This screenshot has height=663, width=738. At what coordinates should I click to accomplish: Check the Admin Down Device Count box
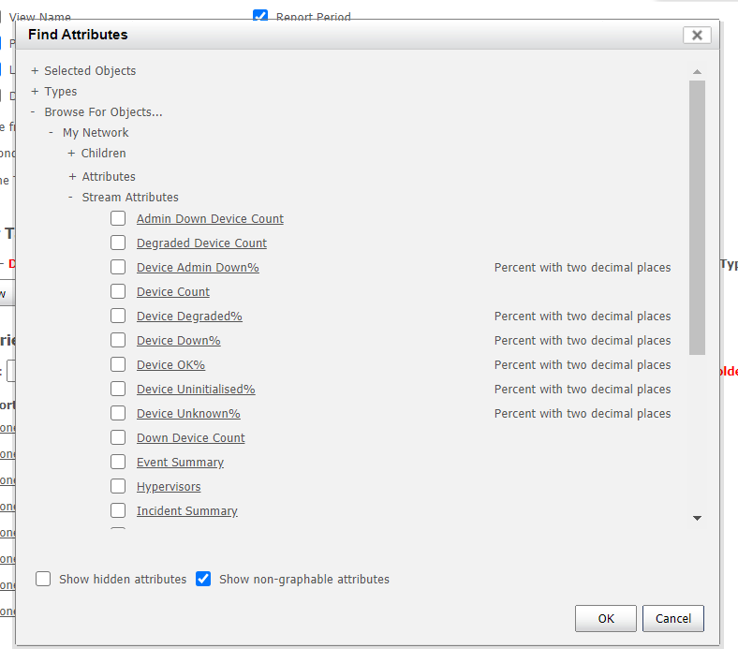[118, 219]
